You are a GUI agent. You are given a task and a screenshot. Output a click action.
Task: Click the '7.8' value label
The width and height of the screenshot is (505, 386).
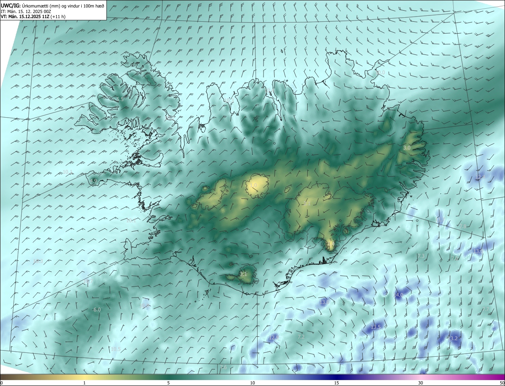[x=463, y=226]
